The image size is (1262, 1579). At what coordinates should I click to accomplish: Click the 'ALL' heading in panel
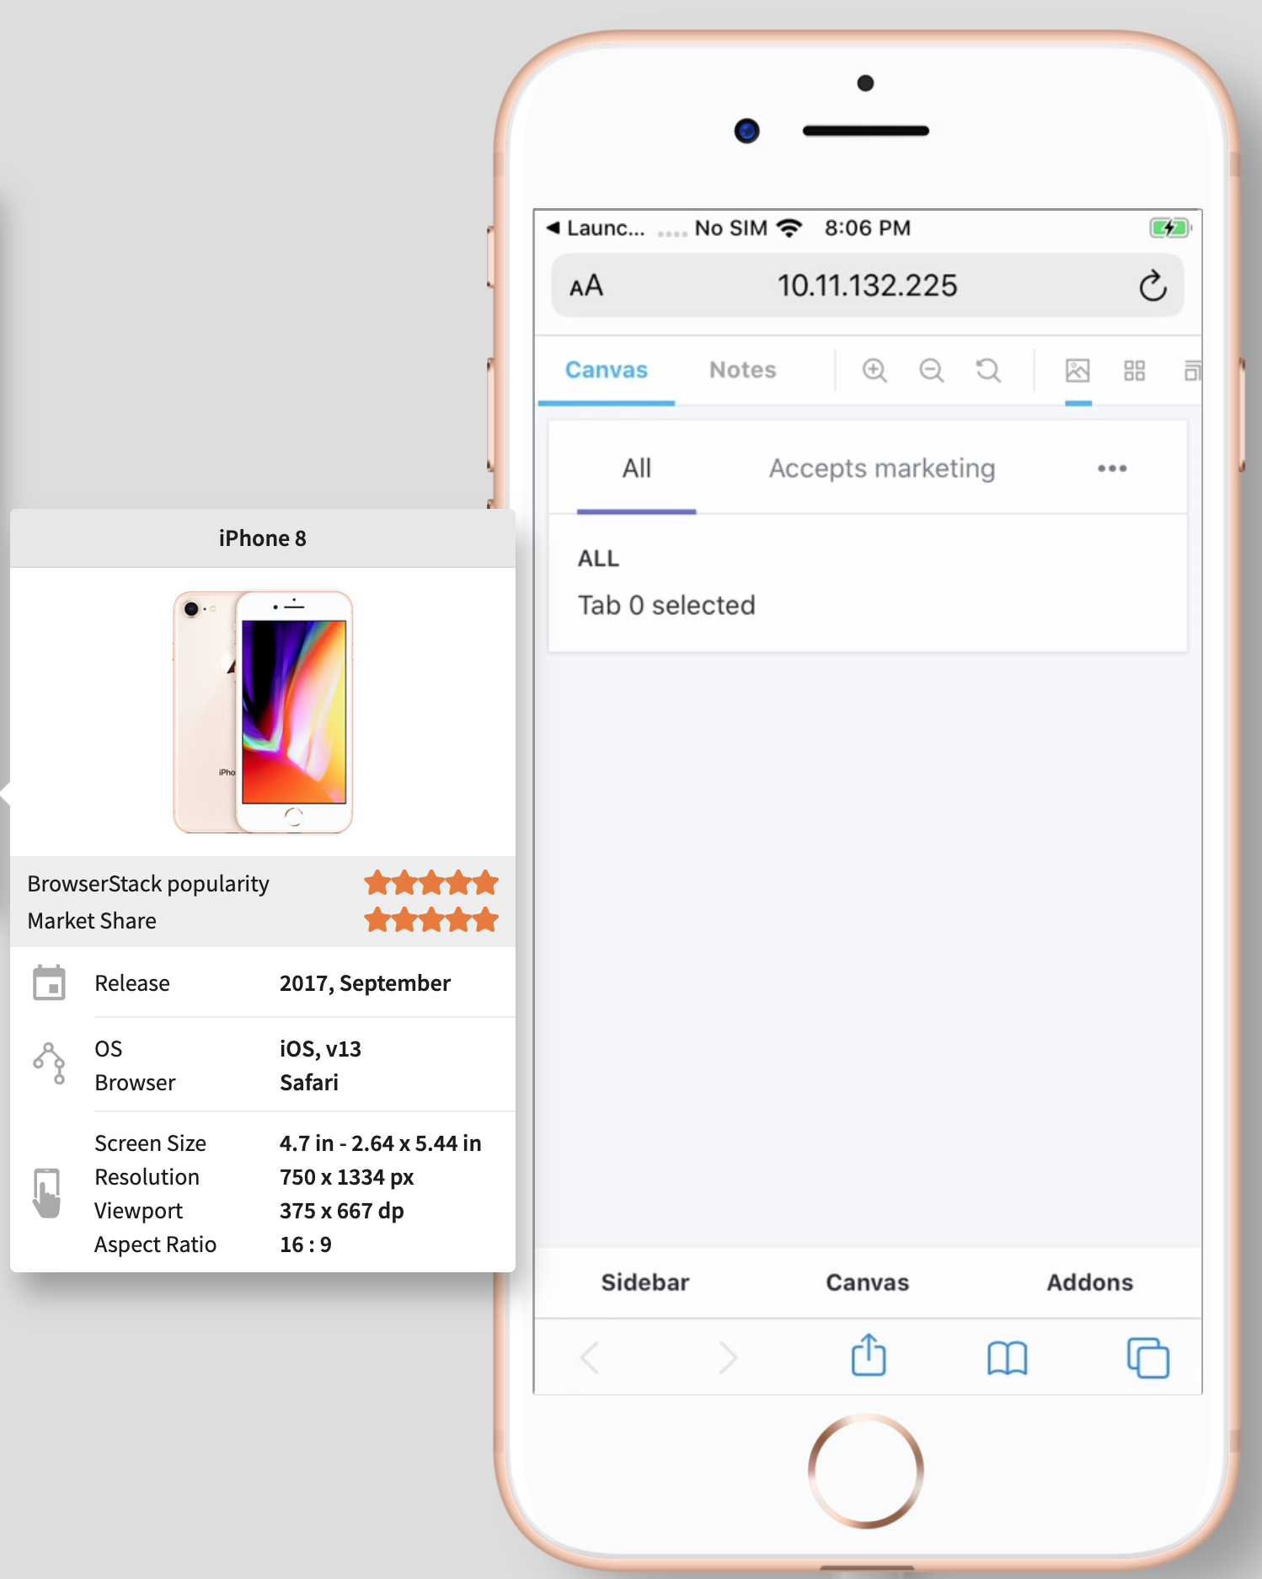[598, 559]
